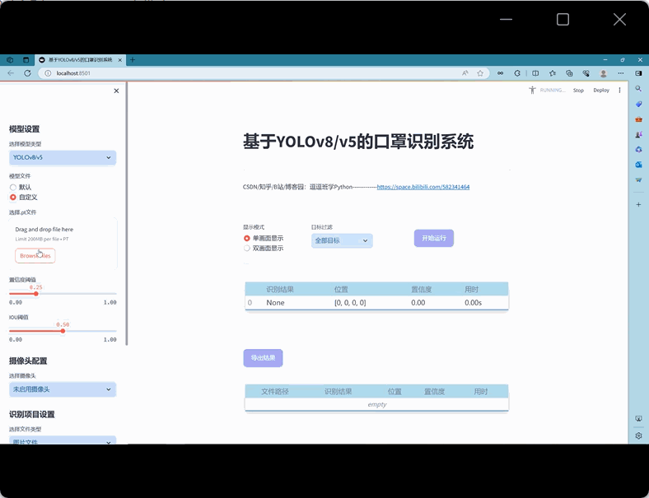The width and height of the screenshot is (649, 498).
Task: Add a new app to Edge sidebar
Action: click(x=638, y=204)
